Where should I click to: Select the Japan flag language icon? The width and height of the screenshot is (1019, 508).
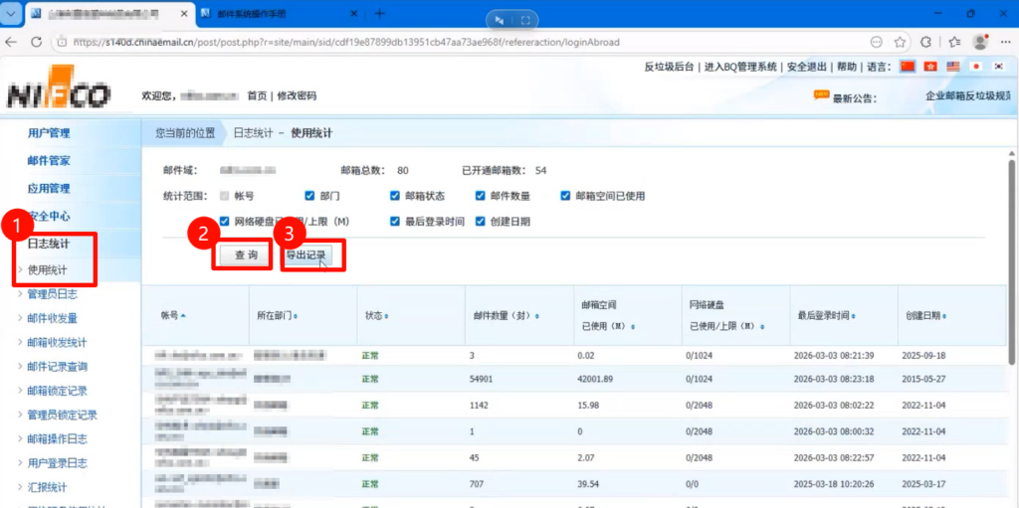click(975, 67)
